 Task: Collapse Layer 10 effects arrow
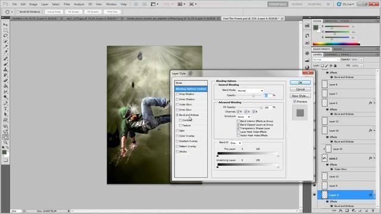(374, 131)
